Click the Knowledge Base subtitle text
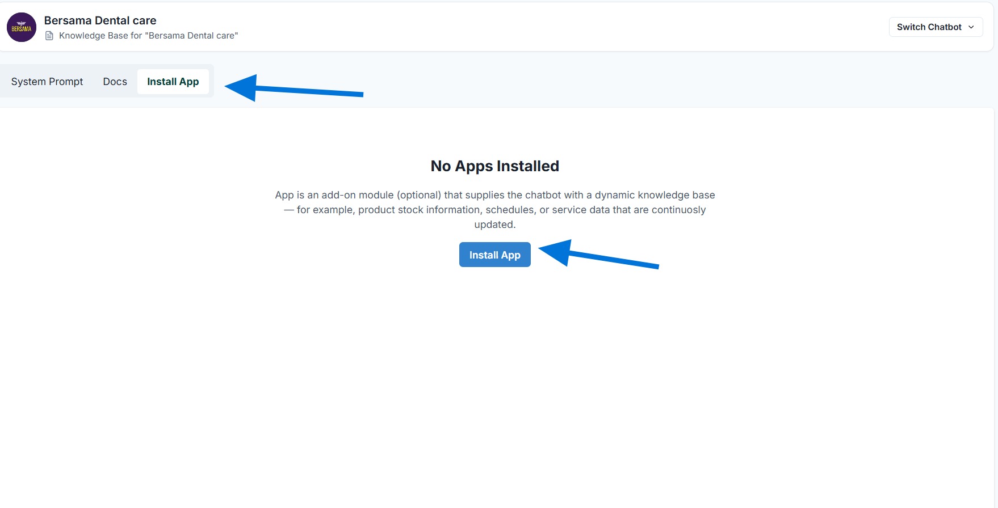The image size is (998, 508). pyautogui.click(x=148, y=36)
